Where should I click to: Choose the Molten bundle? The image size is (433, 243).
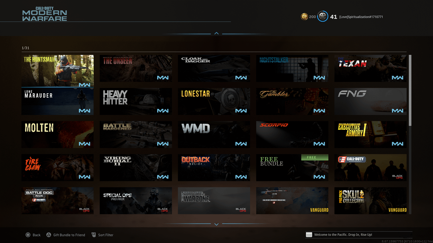[x=57, y=135]
